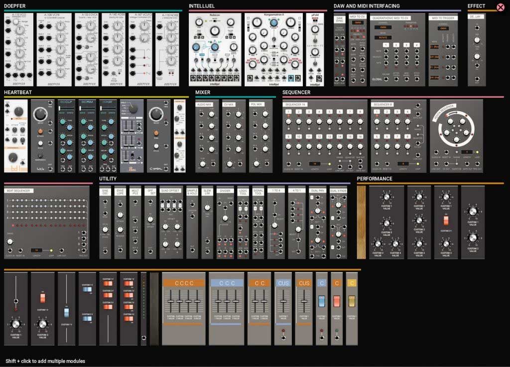Open the C1 note selector on MIDI to Trigger
Image resolution: width=510 pixels, height=367 pixels.
tap(433, 46)
